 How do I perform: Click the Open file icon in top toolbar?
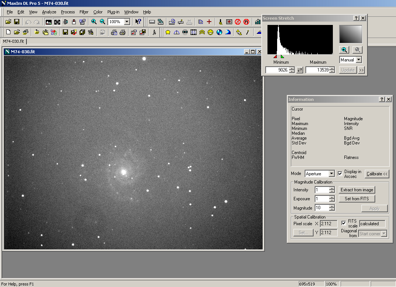(8, 22)
